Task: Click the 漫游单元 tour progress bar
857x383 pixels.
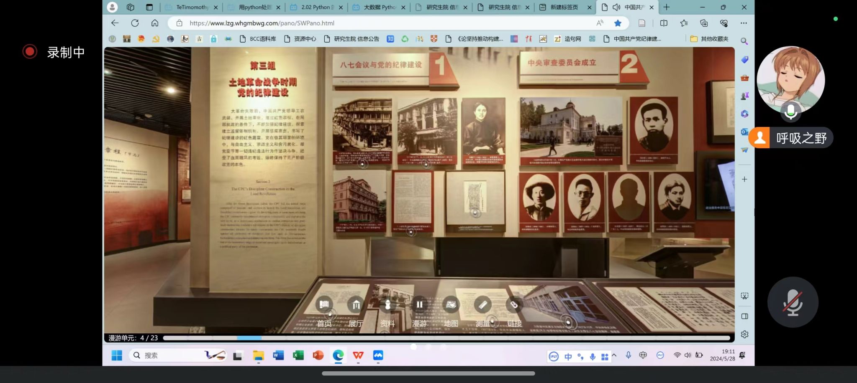Action: [x=446, y=338]
